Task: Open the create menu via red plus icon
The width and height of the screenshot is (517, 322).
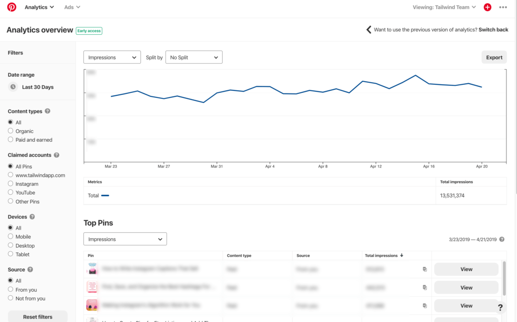Action: (487, 7)
